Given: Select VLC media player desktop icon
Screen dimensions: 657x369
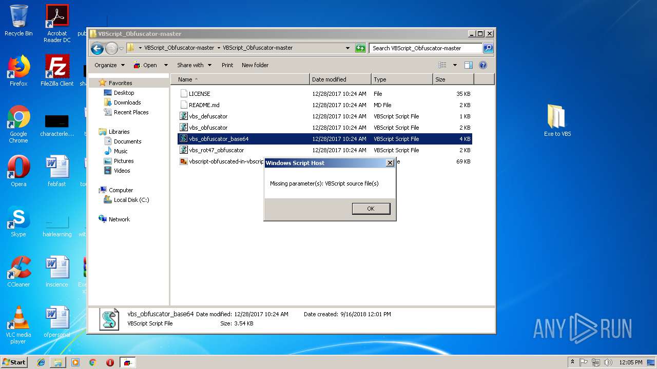Looking at the screenshot, I should pyautogui.click(x=18, y=325).
